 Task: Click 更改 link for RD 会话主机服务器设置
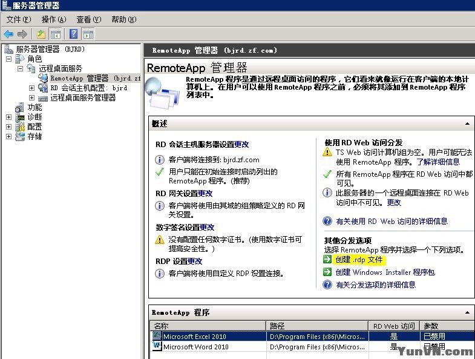(x=241, y=144)
